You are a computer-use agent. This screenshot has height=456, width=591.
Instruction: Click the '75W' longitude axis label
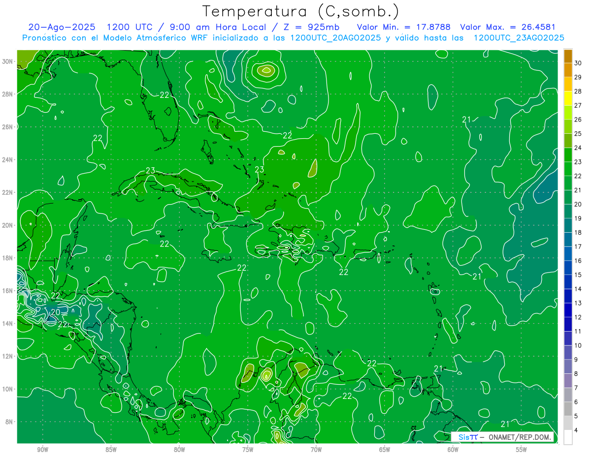[248, 450]
